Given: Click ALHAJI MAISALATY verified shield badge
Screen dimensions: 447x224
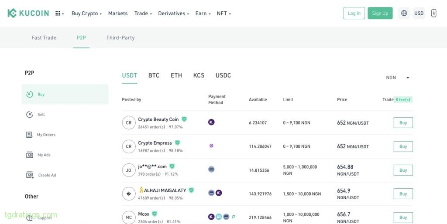Looking at the screenshot, I should pos(191,190).
